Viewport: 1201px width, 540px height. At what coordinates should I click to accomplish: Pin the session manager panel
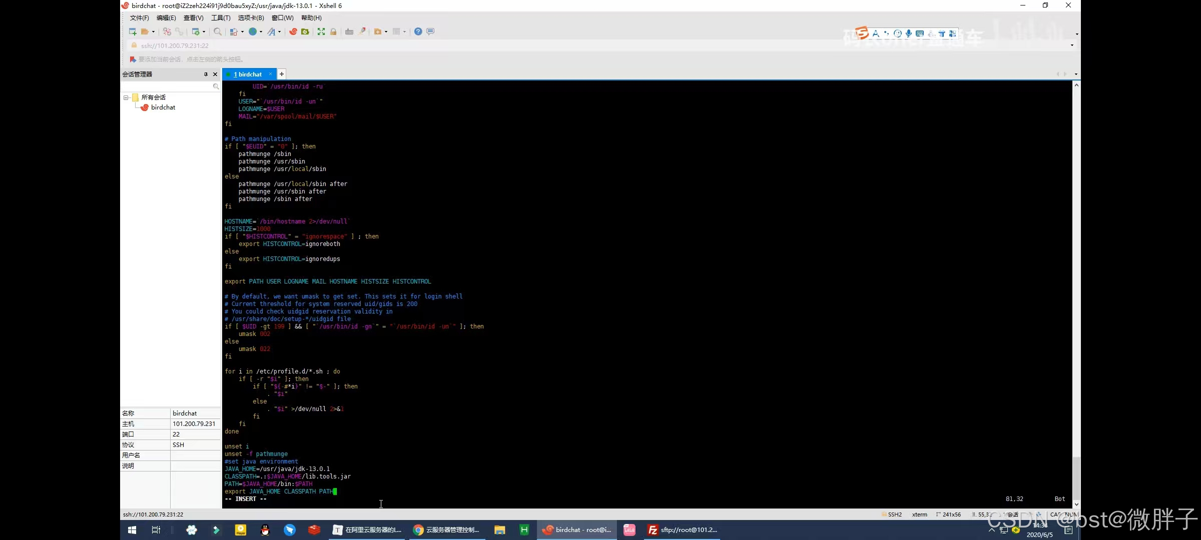[x=206, y=74]
